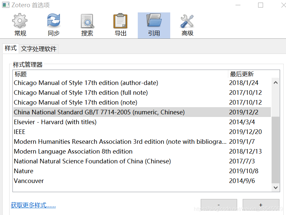Select the IEEE style row
286x215 pixels.
pos(142,132)
